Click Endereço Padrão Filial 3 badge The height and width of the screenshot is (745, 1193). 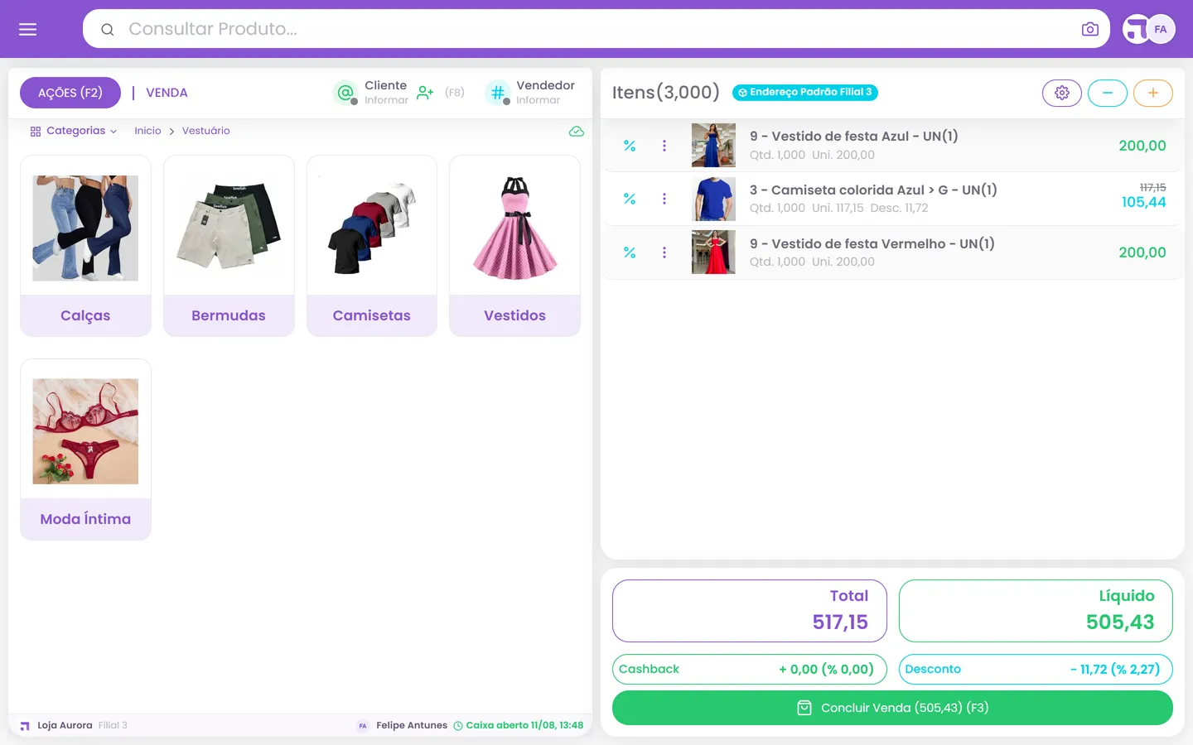point(805,92)
